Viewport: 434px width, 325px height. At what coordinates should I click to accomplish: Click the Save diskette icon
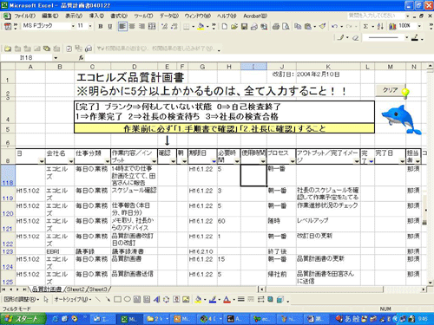tap(244, 27)
